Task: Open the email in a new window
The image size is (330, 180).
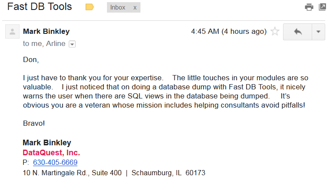Action: (322, 7)
